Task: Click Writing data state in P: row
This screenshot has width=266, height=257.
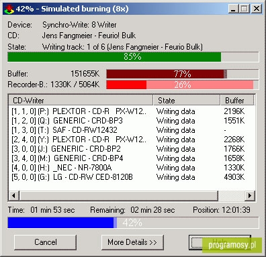Action: (176, 111)
